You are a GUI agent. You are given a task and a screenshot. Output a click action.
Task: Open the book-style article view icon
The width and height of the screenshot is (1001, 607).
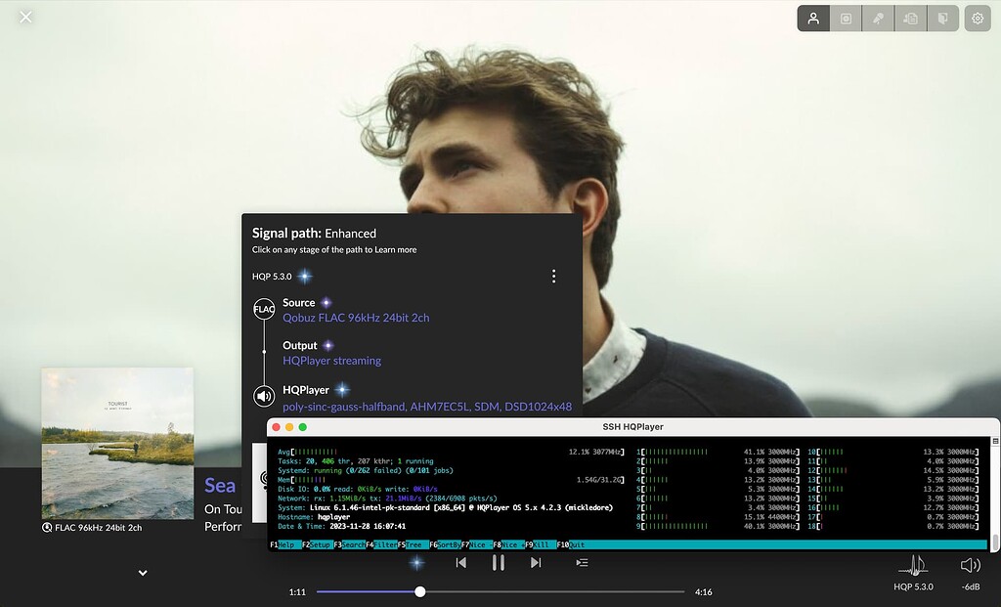click(942, 19)
